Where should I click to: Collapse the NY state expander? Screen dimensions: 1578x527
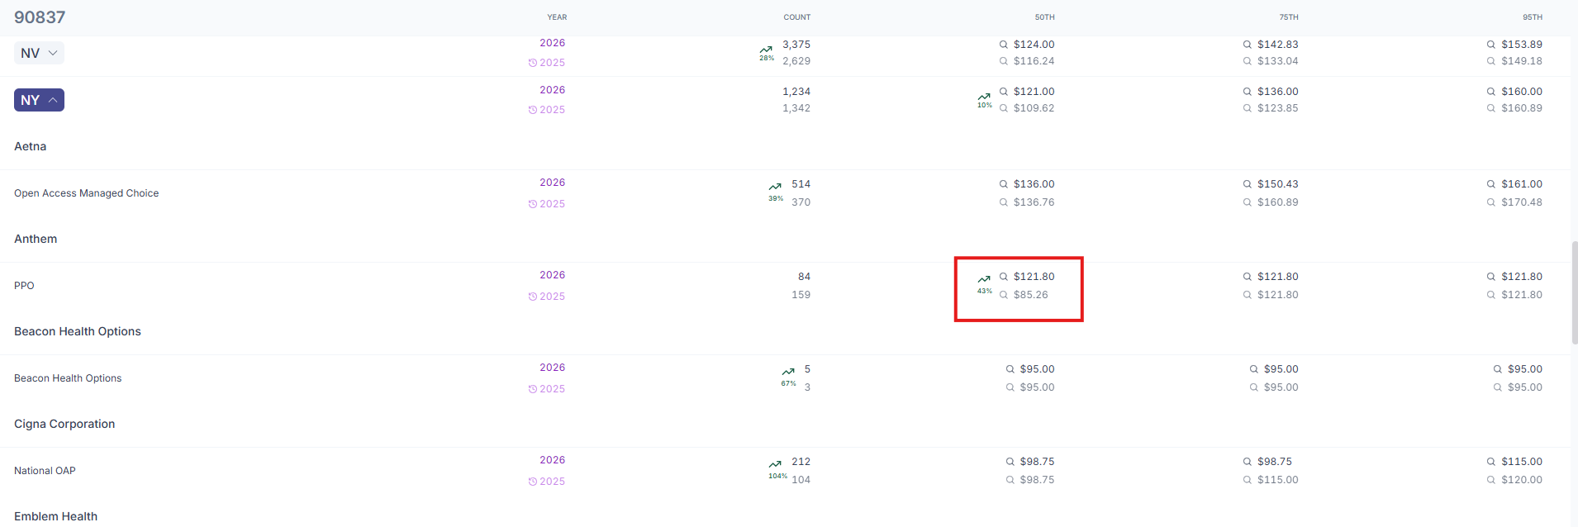point(39,100)
